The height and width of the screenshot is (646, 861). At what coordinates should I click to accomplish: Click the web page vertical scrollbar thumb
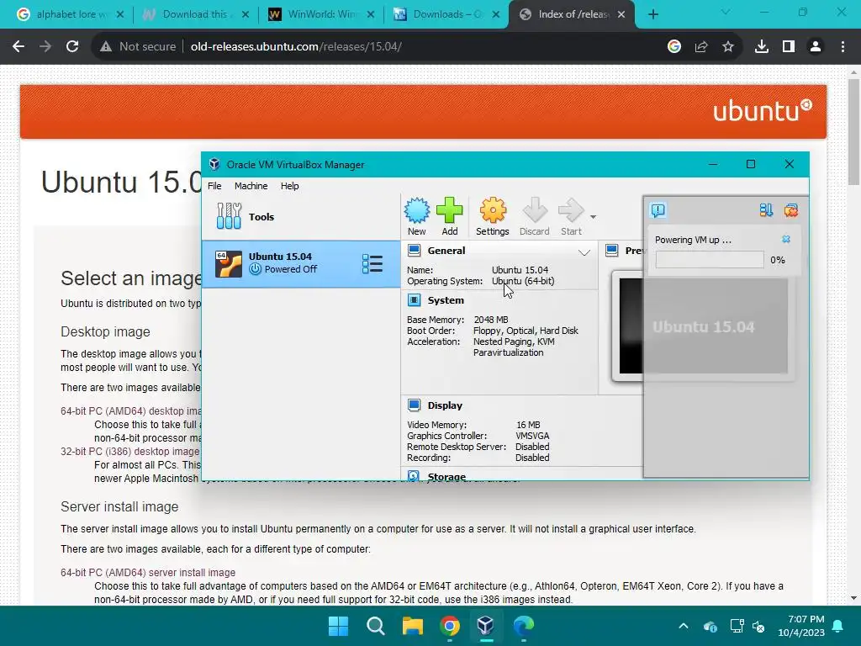(854, 132)
